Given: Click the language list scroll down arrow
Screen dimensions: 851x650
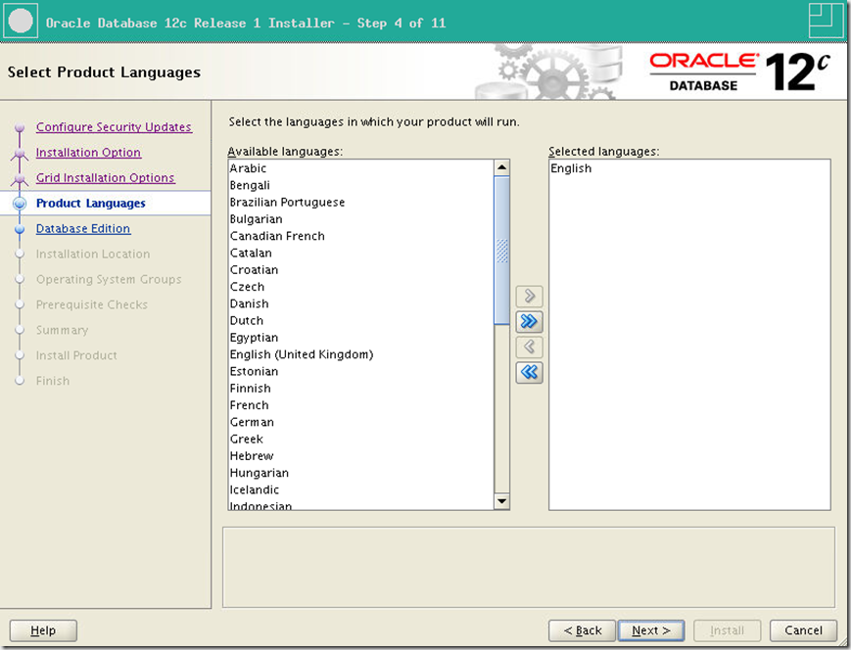Looking at the screenshot, I should pos(502,501).
